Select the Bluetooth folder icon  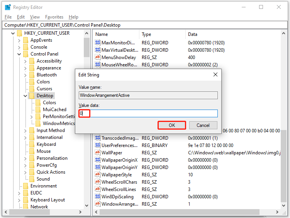(x=32, y=75)
